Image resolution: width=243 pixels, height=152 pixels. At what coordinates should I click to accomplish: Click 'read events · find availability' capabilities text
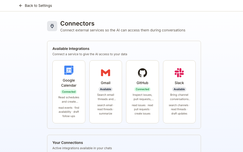69,112
